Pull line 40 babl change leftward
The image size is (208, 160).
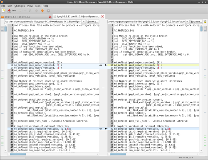point(106,129)
